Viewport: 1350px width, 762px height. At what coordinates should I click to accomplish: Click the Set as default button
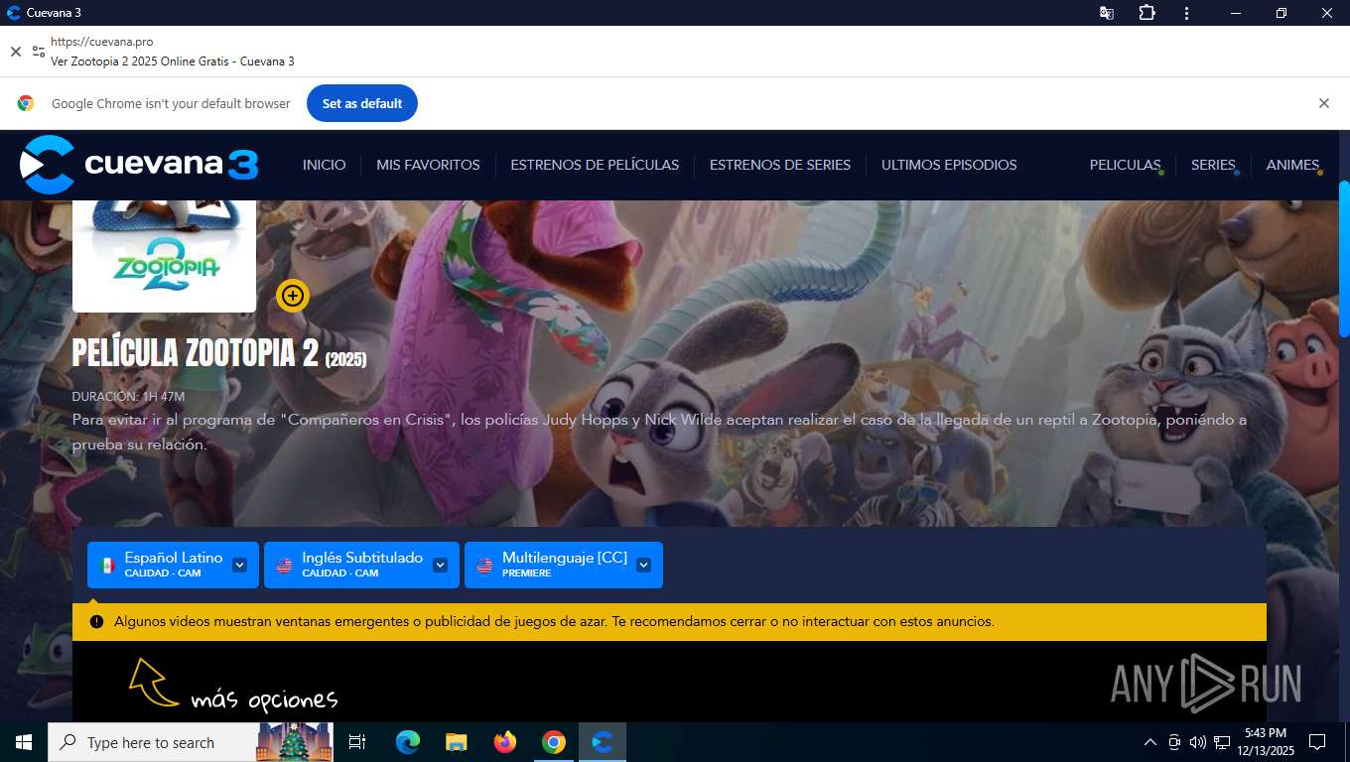click(x=362, y=103)
